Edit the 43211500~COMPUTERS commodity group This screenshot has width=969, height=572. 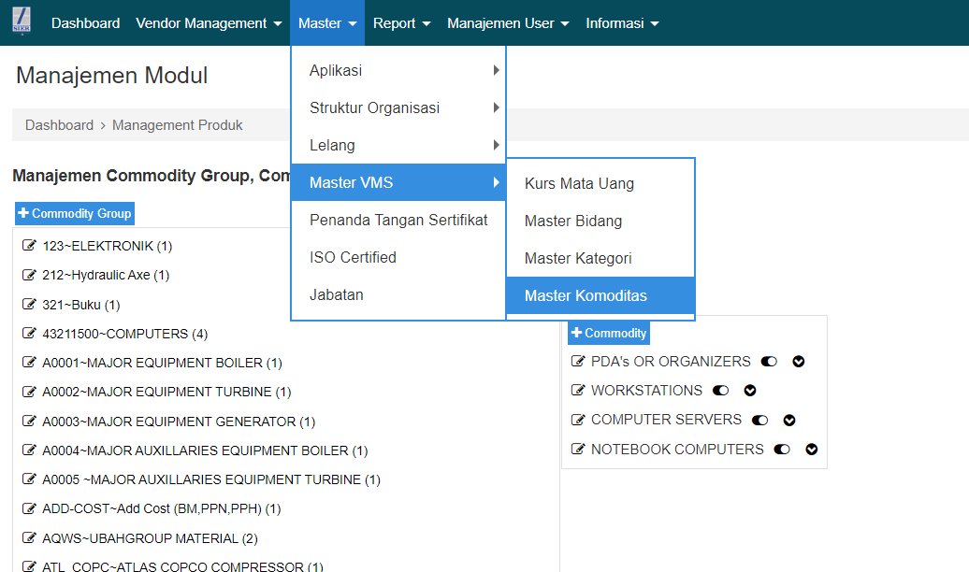point(29,334)
